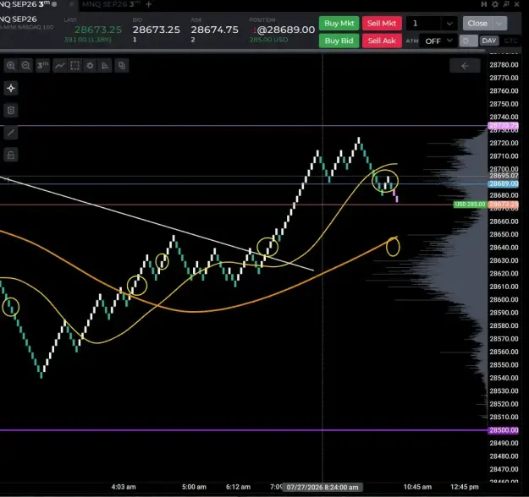Image resolution: width=529 pixels, height=497 pixels.
Task: Open the calculator-style side tool
Action: (x=11, y=110)
